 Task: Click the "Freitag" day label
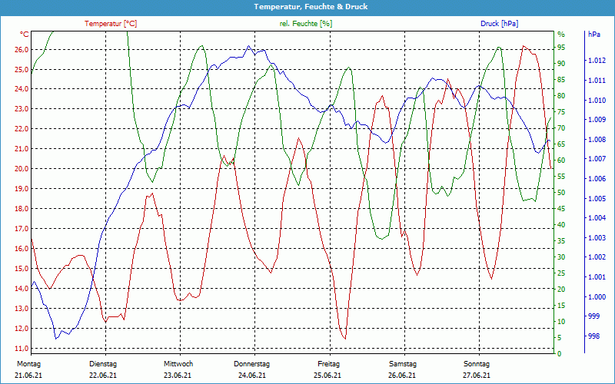pyautogui.click(x=329, y=364)
